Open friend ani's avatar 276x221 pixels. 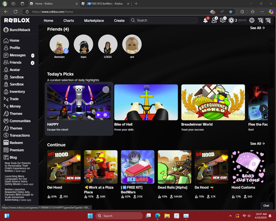coord(132,44)
